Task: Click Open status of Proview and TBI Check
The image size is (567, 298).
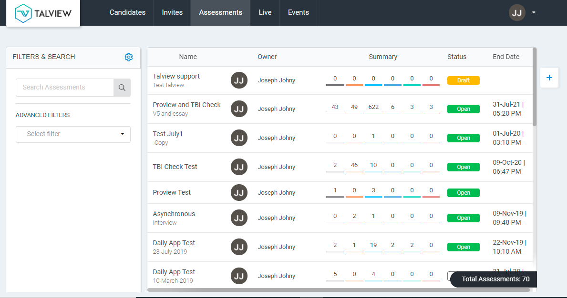Action: [x=463, y=109]
